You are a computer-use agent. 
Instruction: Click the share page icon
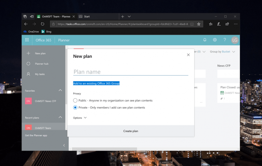pyautogui.click(x=227, y=24)
